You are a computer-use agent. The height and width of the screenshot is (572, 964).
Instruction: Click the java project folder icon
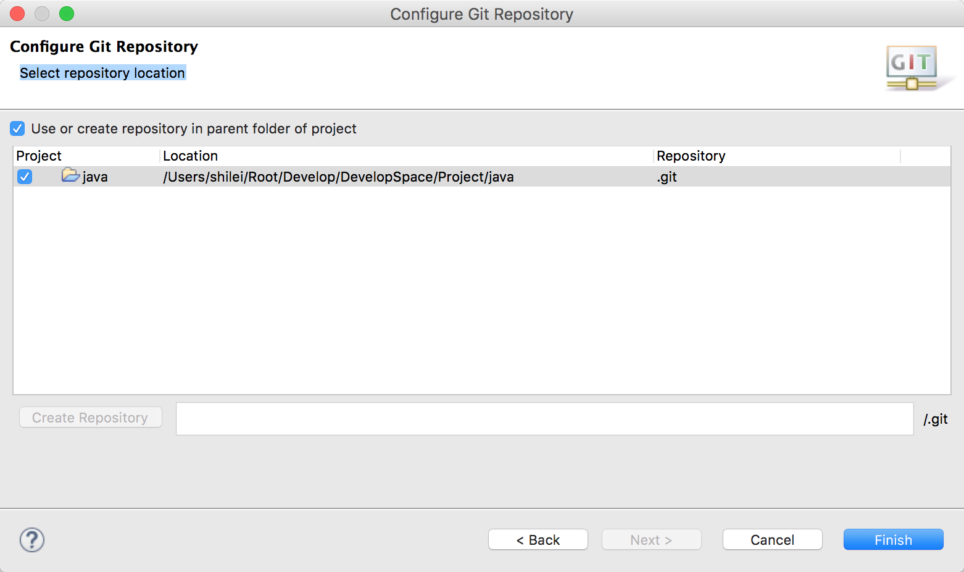[70, 176]
